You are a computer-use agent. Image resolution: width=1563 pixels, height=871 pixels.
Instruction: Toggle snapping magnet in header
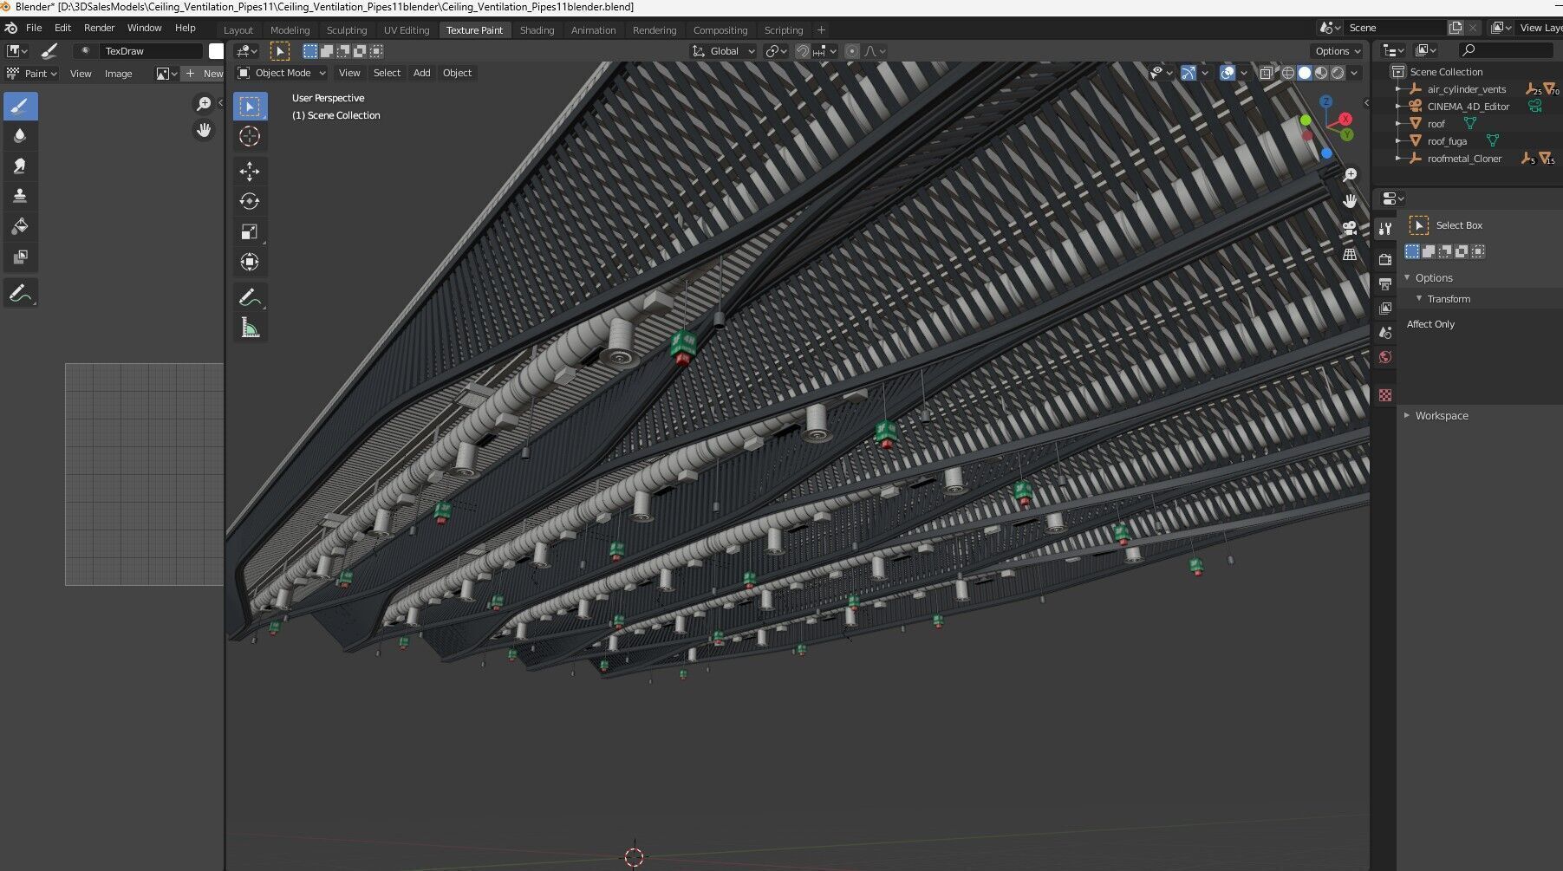click(x=803, y=51)
